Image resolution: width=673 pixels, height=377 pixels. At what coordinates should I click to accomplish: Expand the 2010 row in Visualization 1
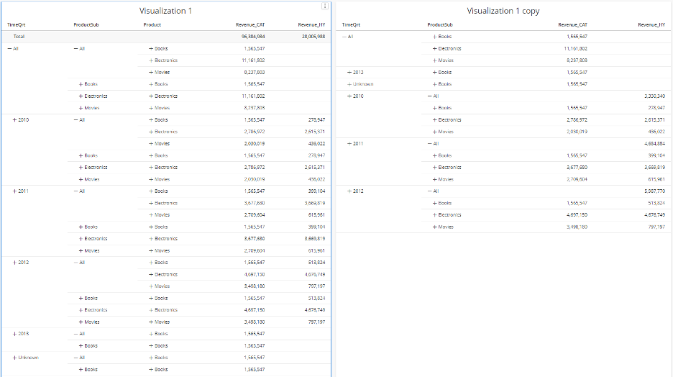(15, 120)
